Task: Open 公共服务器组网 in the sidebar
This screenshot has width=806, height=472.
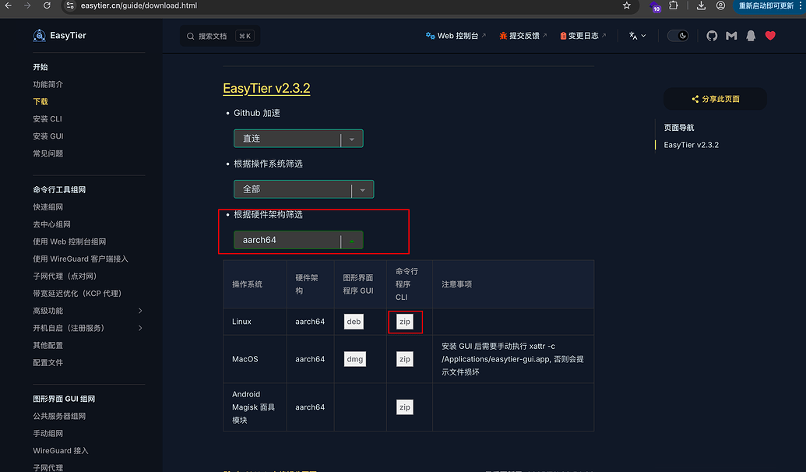Action: click(59, 417)
